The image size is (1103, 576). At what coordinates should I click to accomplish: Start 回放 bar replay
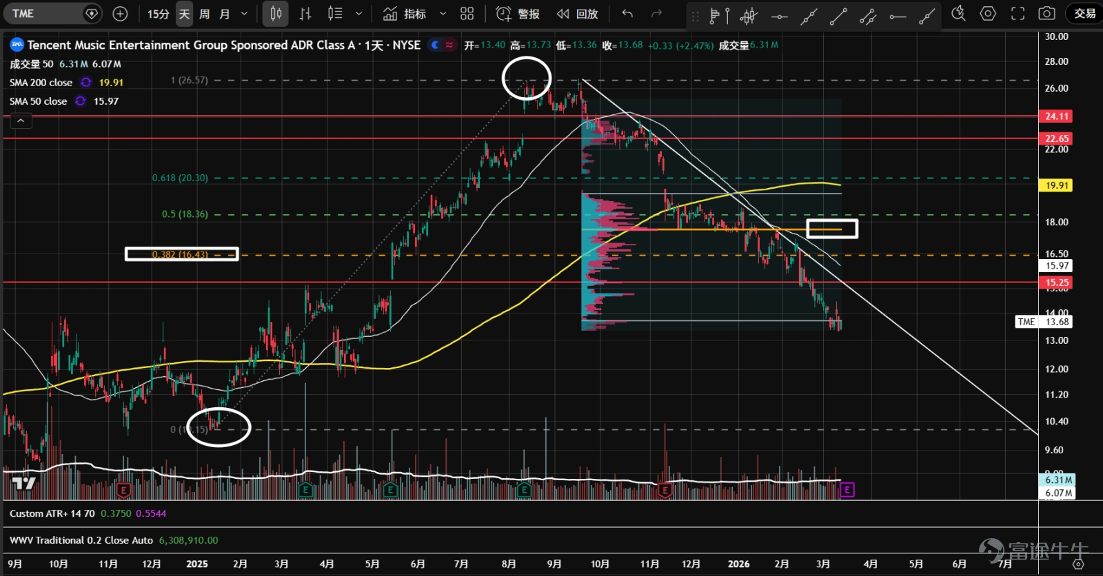578,14
